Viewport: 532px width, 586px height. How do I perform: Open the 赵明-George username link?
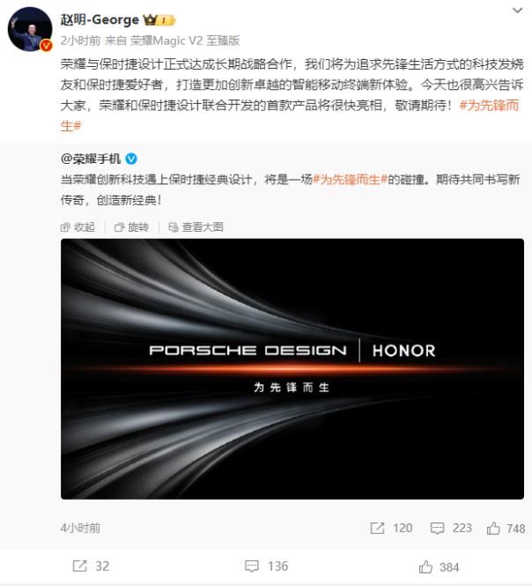(100, 19)
